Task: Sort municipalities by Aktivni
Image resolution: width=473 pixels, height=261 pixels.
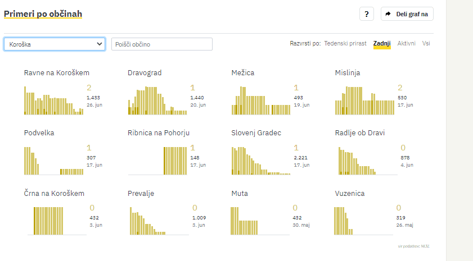Action: click(x=406, y=43)
